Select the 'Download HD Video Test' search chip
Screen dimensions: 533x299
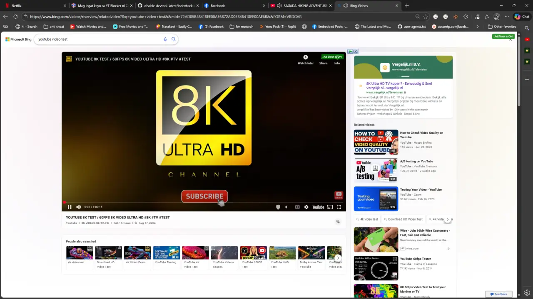pyautogui.click(x=403, y=219)
